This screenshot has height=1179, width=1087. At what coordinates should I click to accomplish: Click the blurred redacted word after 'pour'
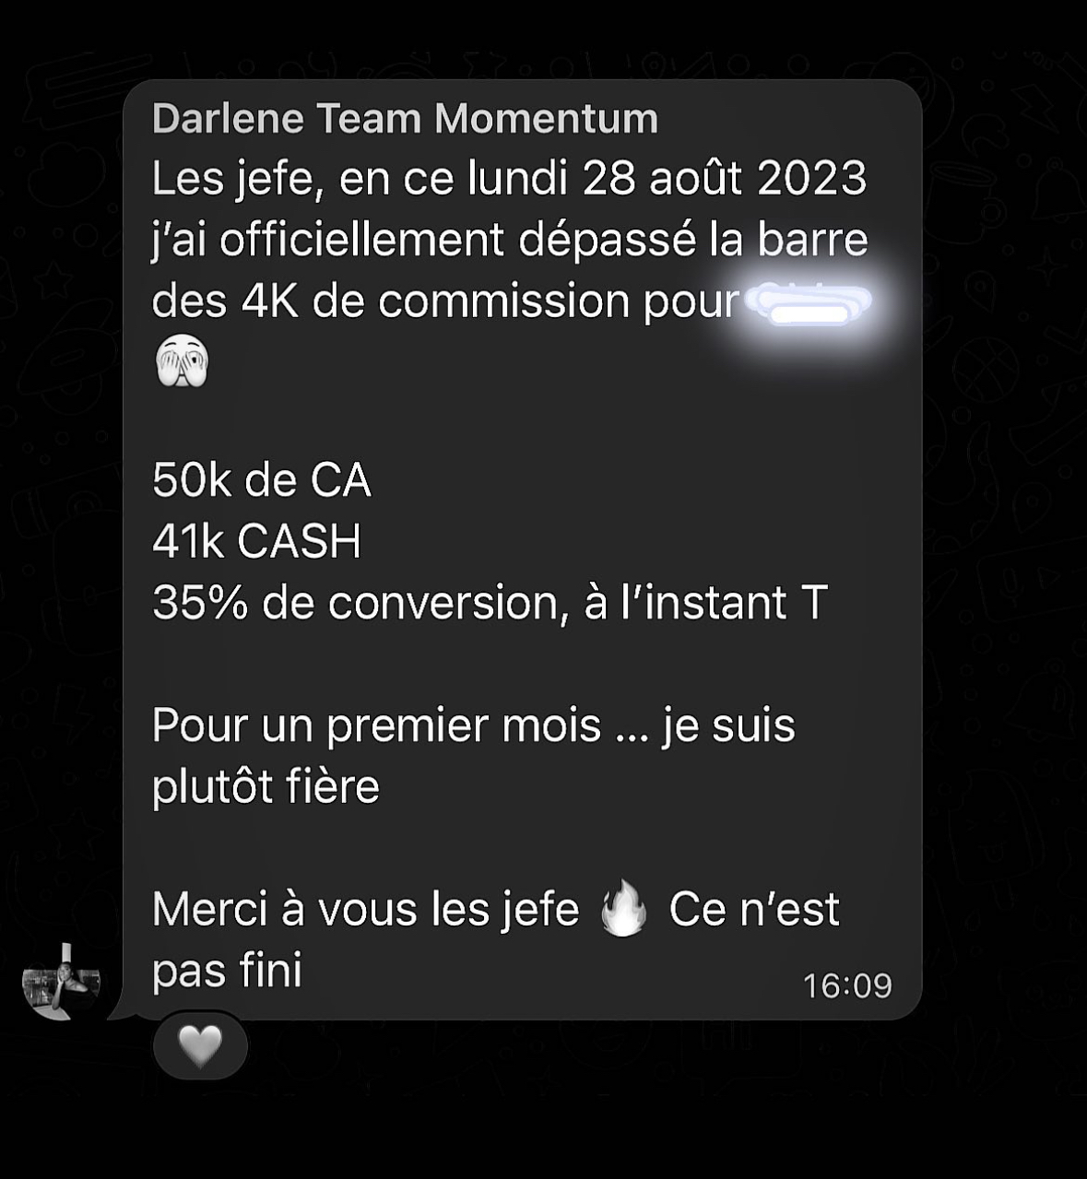[807, 303]
